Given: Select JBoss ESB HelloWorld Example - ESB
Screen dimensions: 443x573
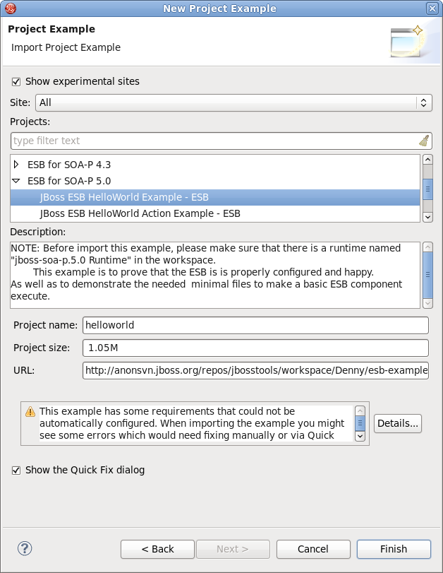Looking at the screenshot, I should click(215, 197).
